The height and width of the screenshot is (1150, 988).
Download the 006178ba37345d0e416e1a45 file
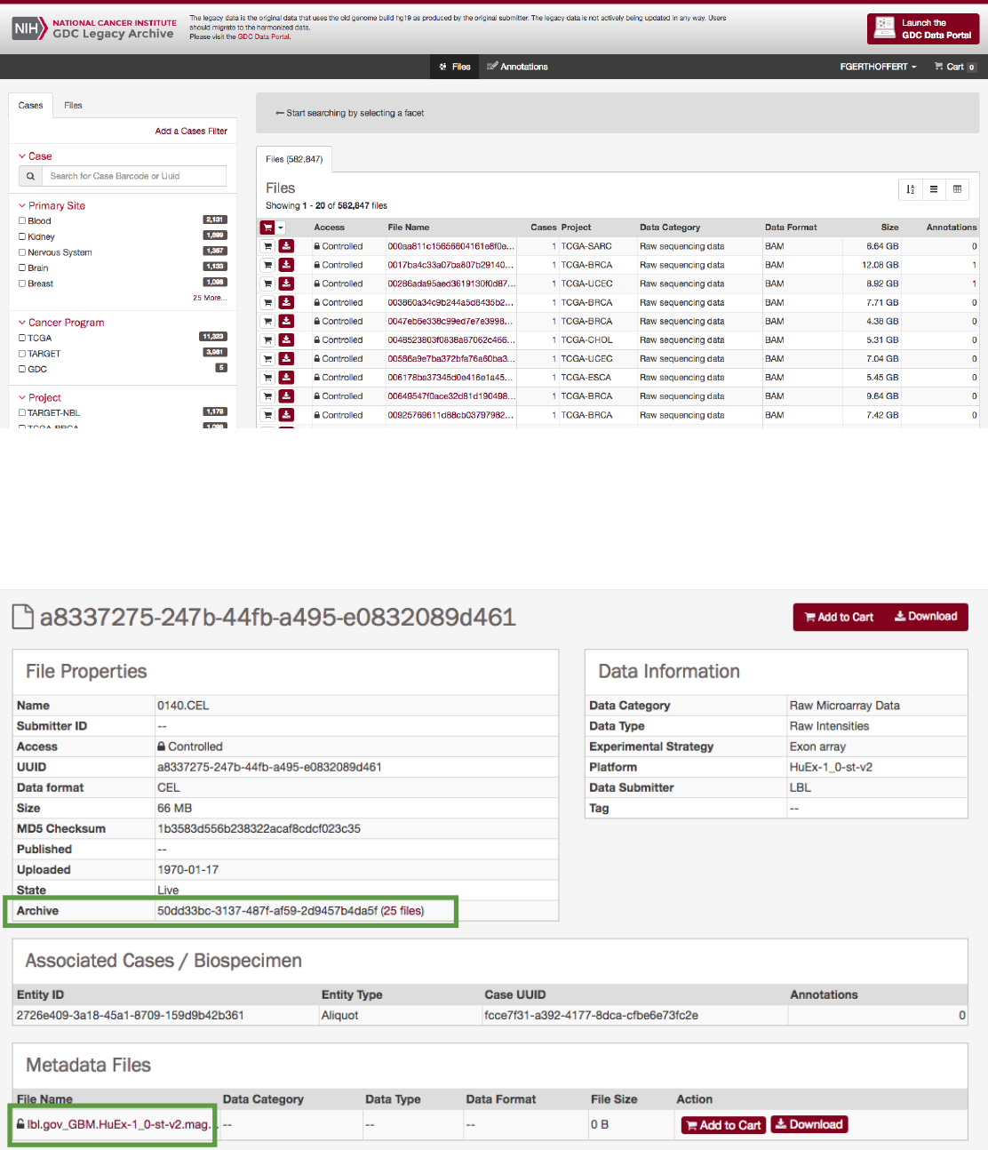[x=286, y=377]
